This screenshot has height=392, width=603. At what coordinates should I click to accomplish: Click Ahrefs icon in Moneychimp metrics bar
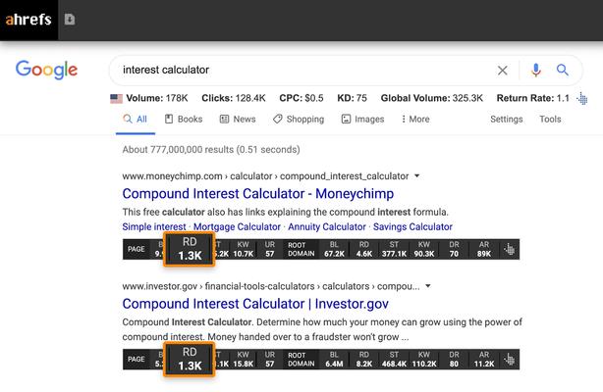(x=509, y=250)
